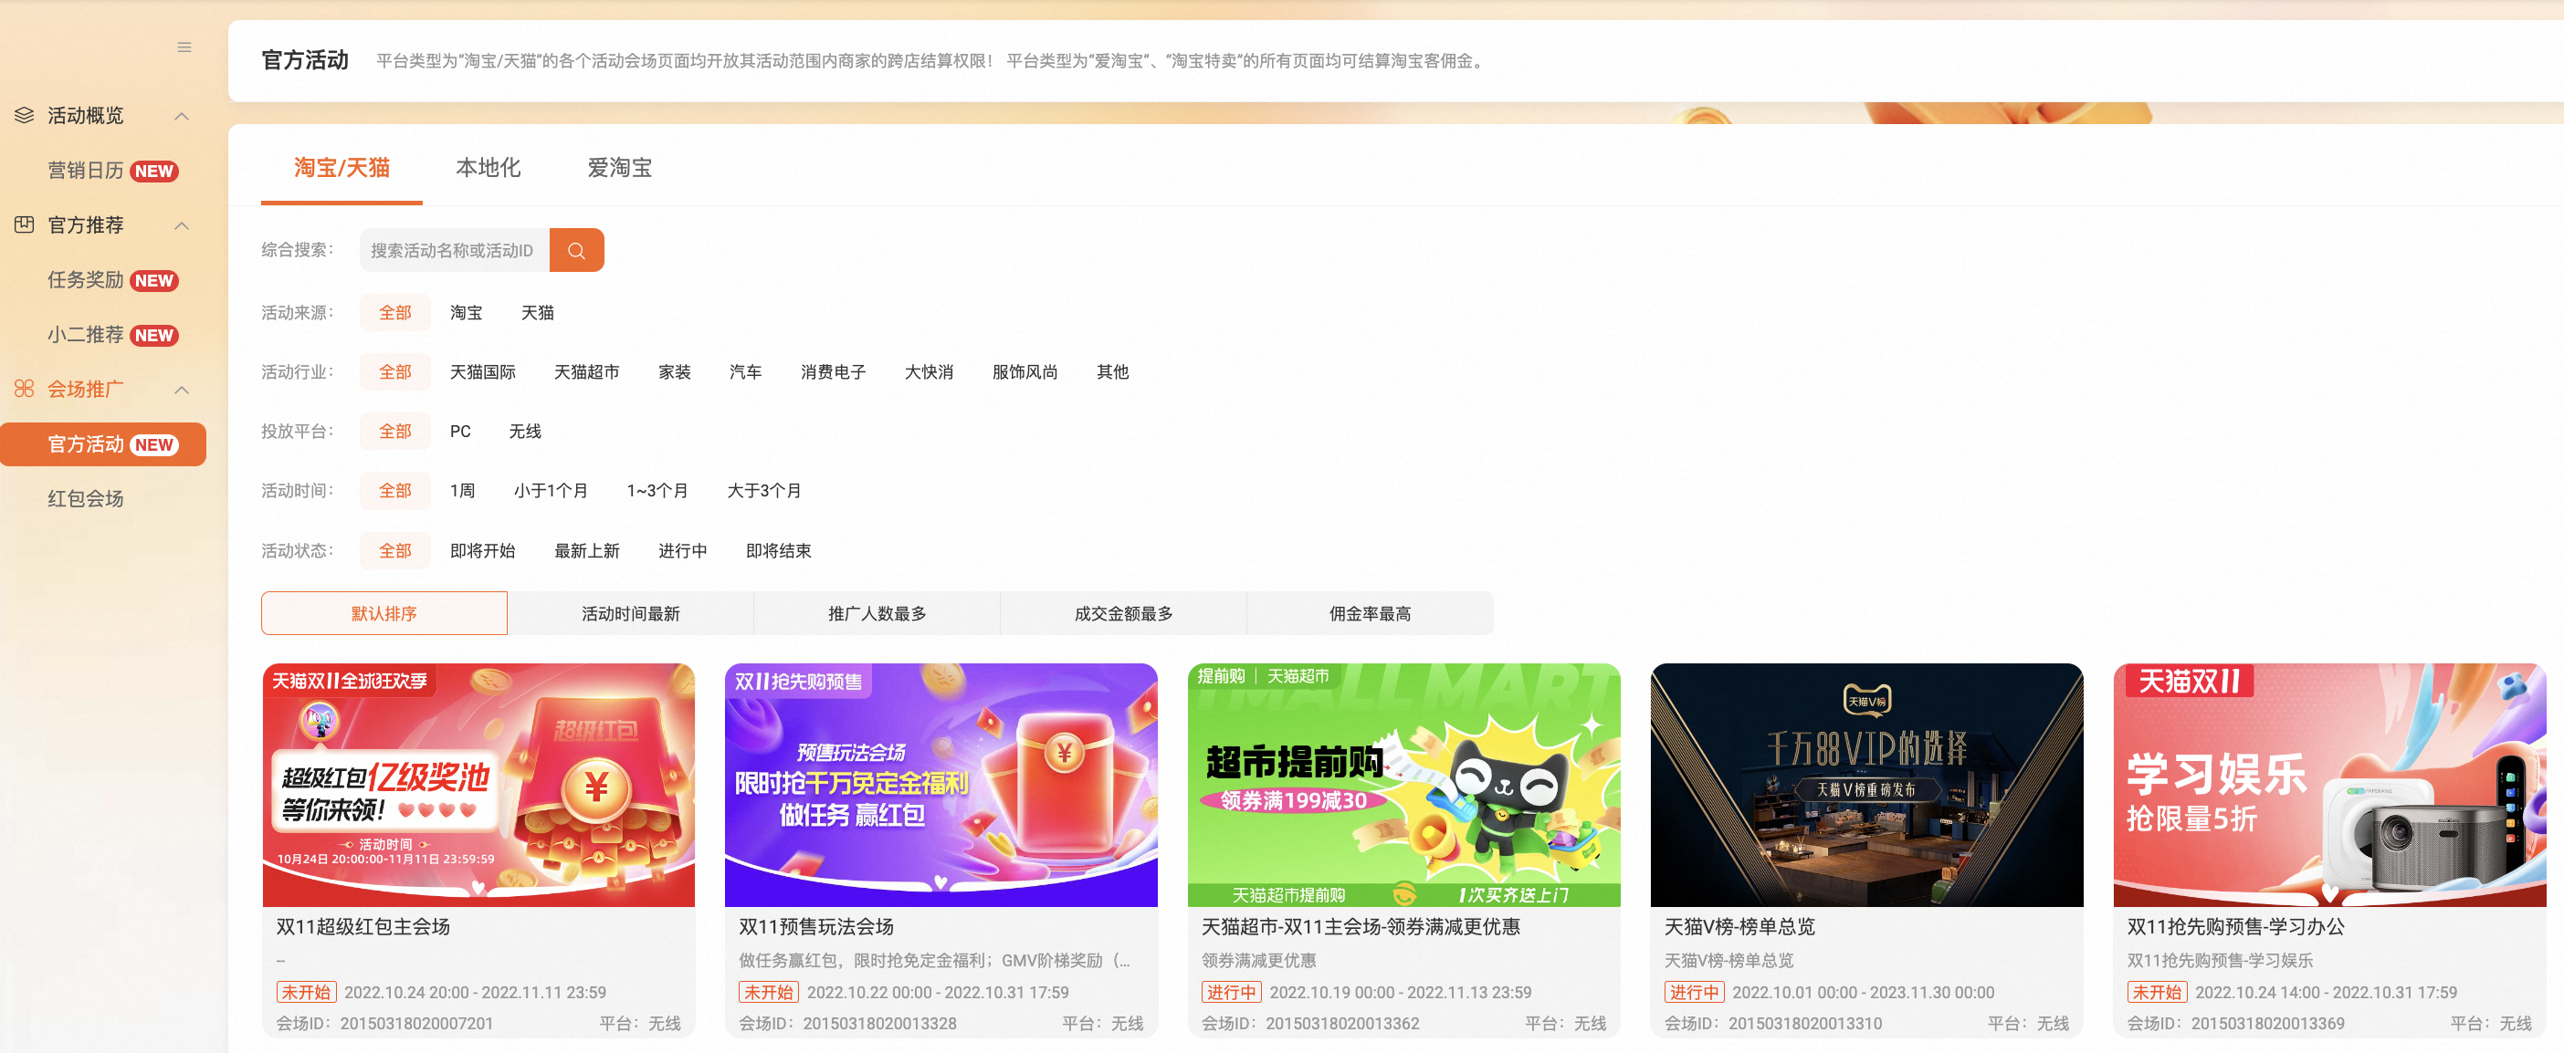Open 小二推荐 in the sidebar
2564x1053 pixels.
tap(111, 335)
